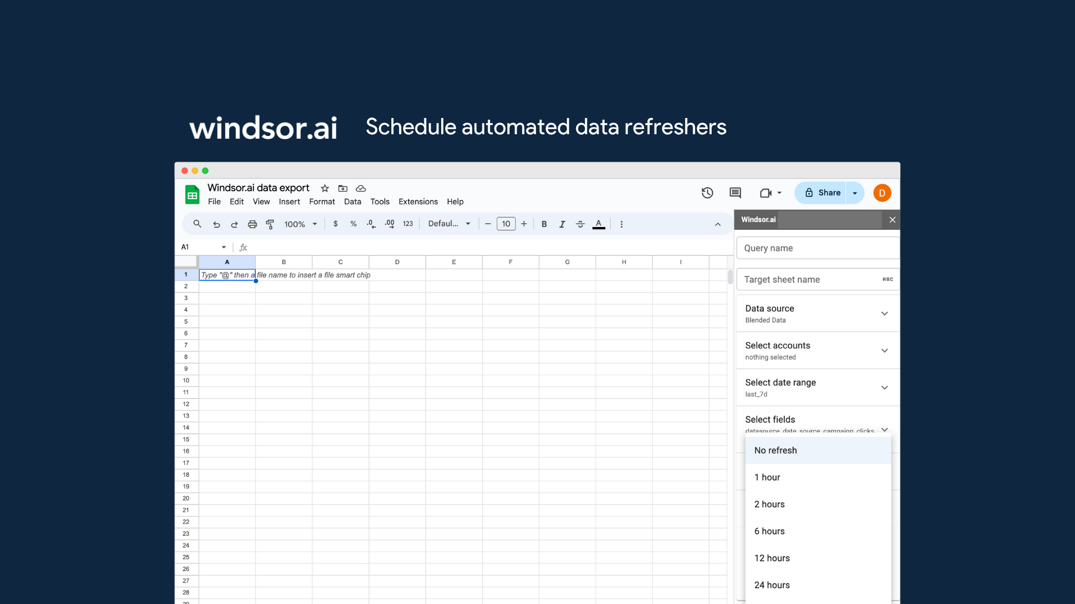The image size is (1075, 604).
Task: Open the comments panel icon
Action: click(x=735, y=193)
